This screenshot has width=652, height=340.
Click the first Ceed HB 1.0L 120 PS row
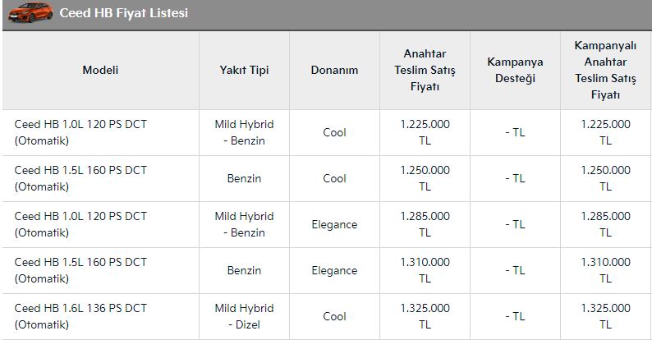[x=80, y=132]
